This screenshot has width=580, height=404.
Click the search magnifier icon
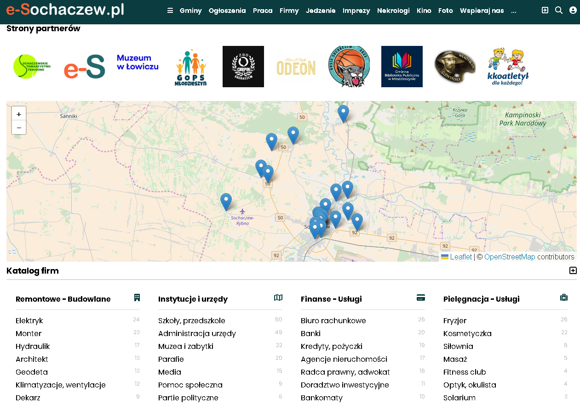point(559,10)
